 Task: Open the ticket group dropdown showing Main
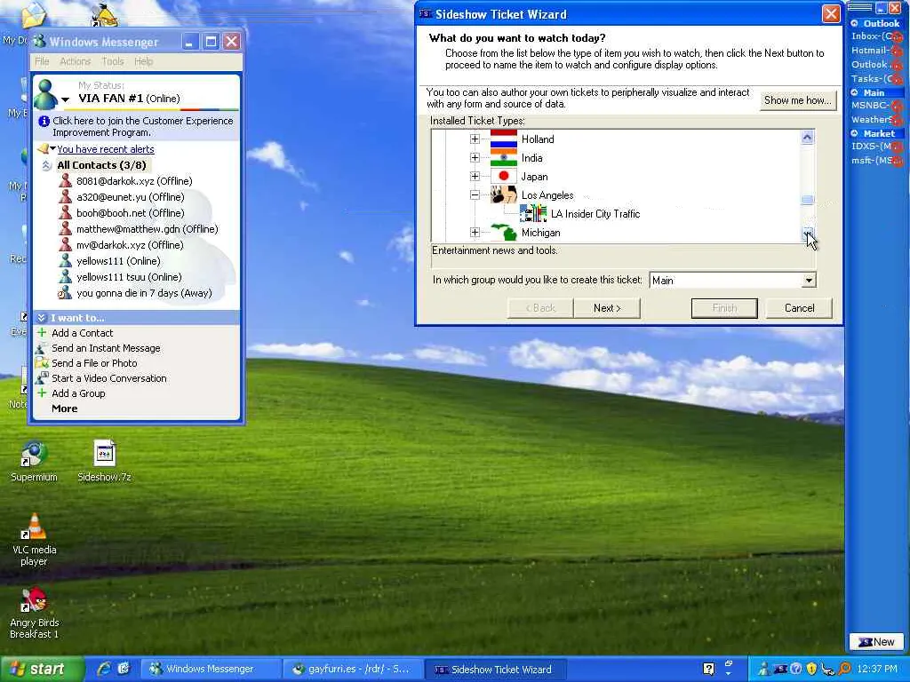pyautogui.click(x=809, y=281)
